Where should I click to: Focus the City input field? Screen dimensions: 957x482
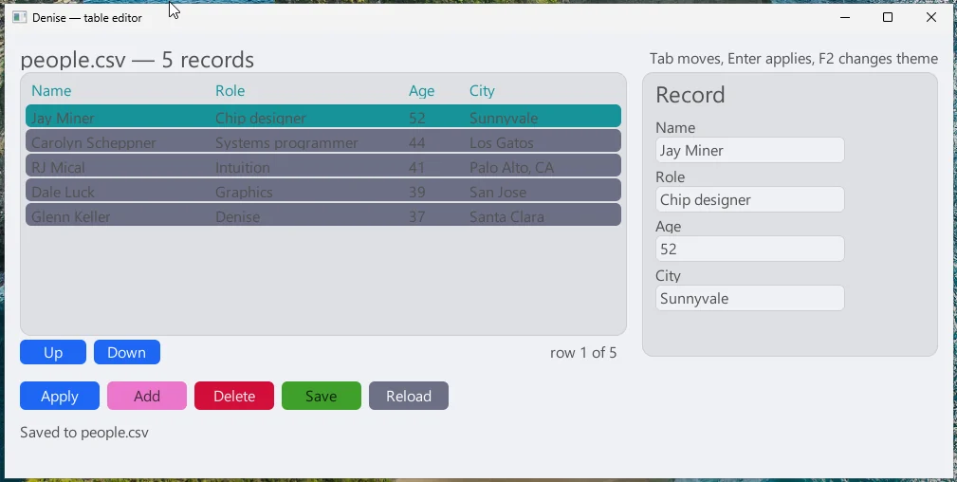click(x=750, y=299)
